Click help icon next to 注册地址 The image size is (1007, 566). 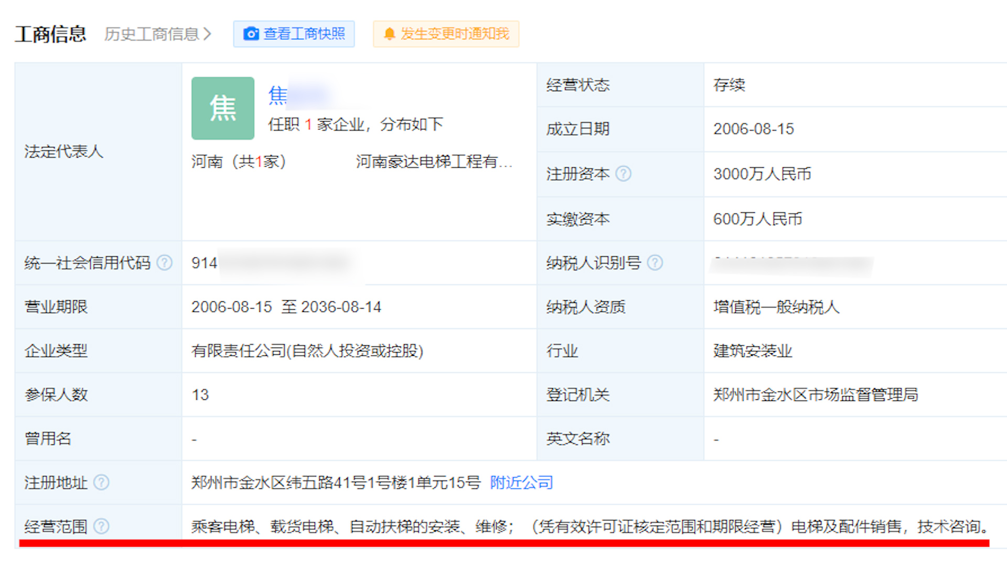point(101,482)
